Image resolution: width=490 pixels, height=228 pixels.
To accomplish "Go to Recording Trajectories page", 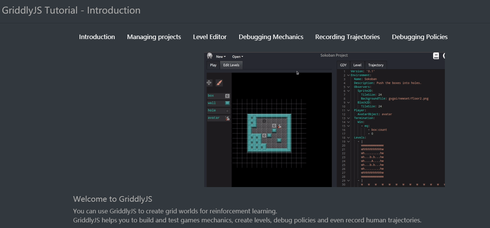I will (x=347, y=37).
